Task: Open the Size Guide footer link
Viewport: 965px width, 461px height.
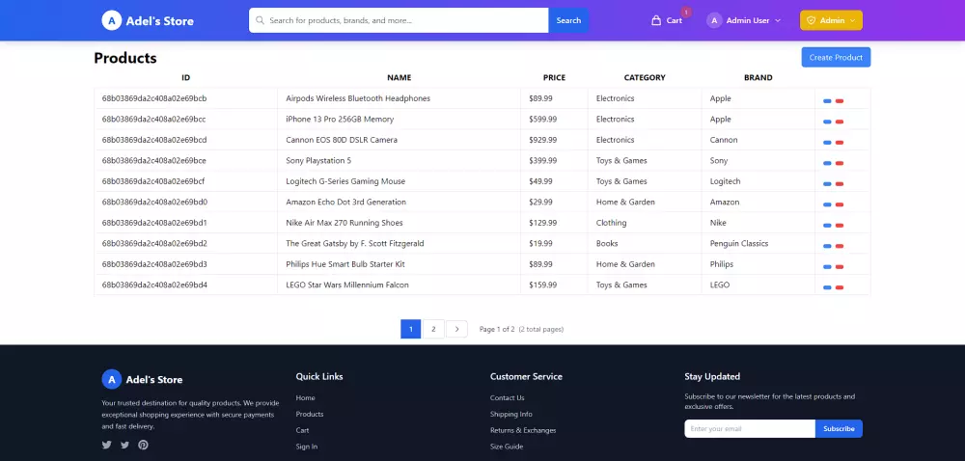Action: pyautogui.click(x=507, y=447)
